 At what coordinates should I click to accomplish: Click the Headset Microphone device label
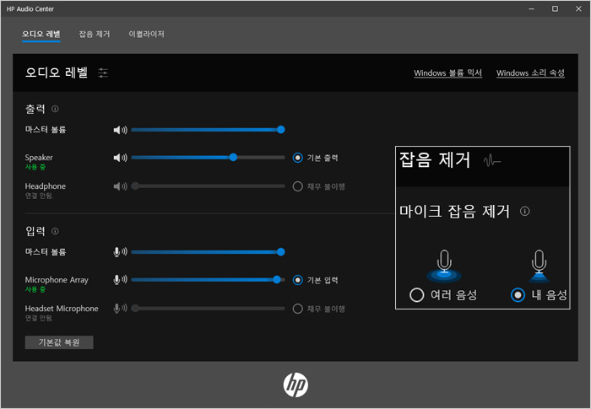click(x=62, y=309)
